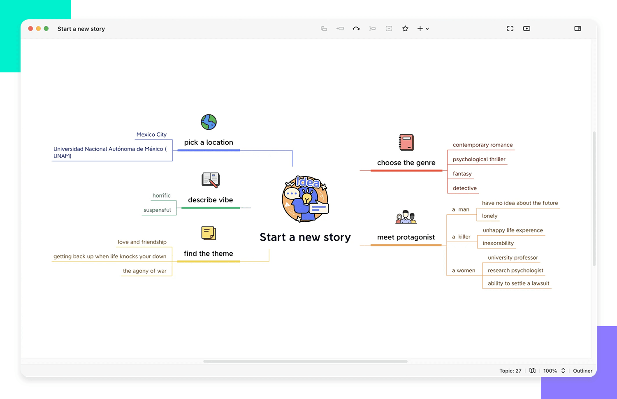
Task: Select the university professor node
Action: [513, 257]
